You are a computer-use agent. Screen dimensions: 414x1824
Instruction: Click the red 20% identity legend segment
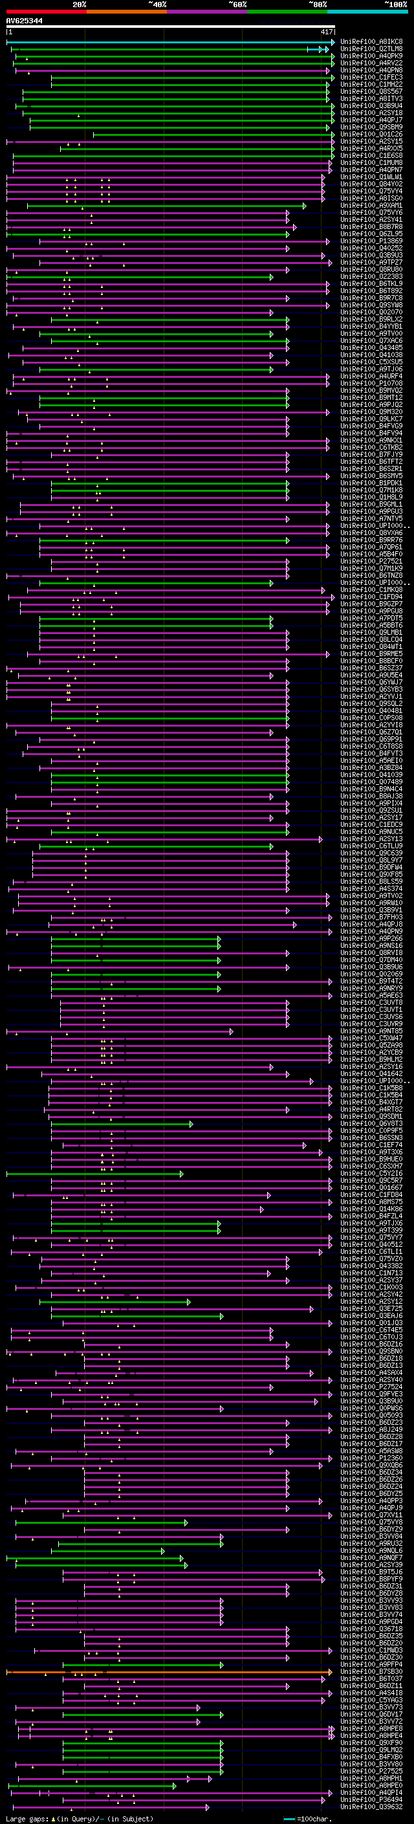point(46,12)
